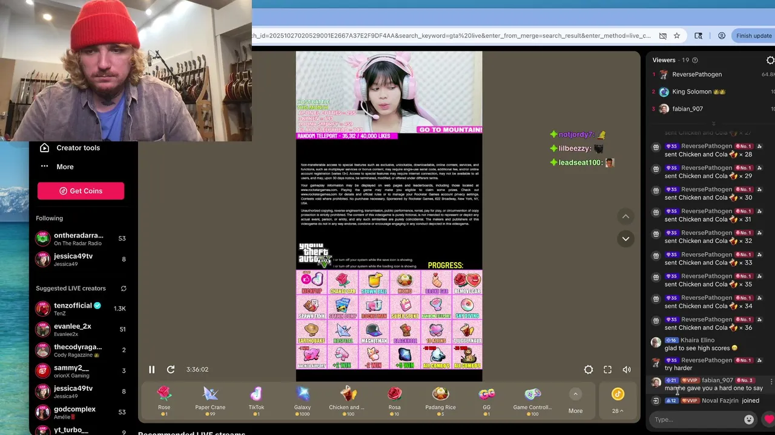Screen dimensions: 775x435
Task: Click the No. 3 badge on fabian_907 message
Action: tap(745, 381)
